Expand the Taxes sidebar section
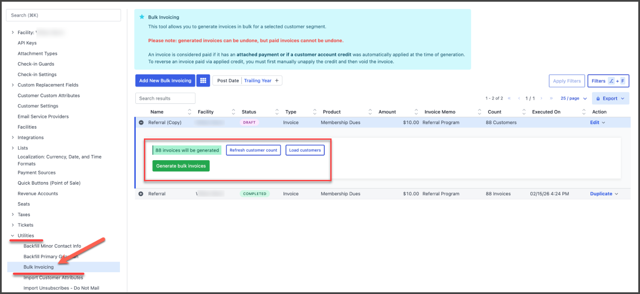Image resolution: width=640 pixels, height=294 pixels. 12,215
